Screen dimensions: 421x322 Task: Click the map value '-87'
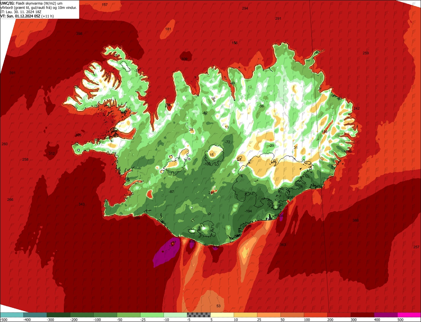coord(171,192)
